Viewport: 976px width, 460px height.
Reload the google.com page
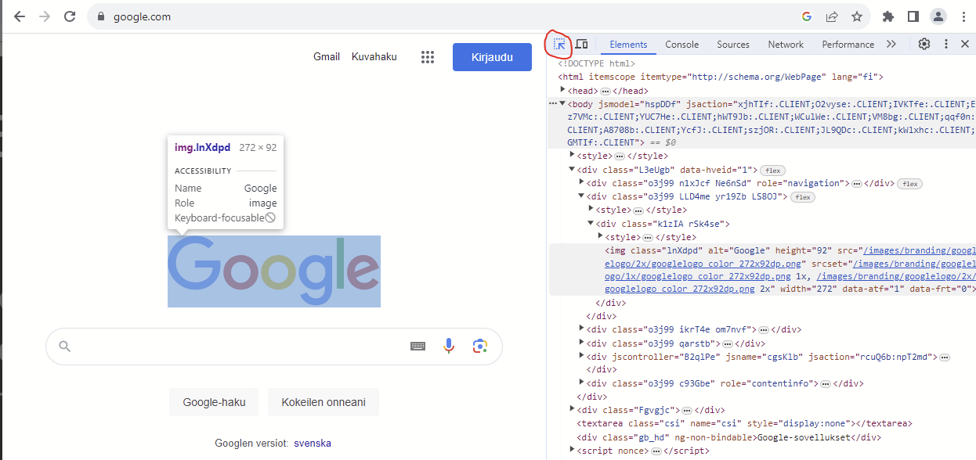[x=70, y=16]
